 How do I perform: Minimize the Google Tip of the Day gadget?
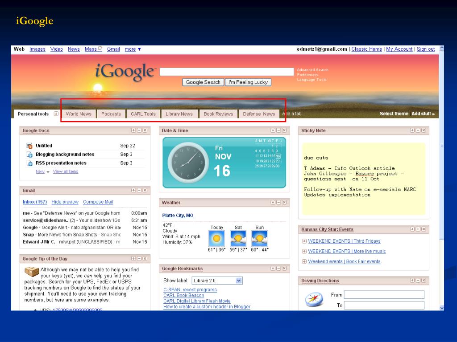[139, 259]
